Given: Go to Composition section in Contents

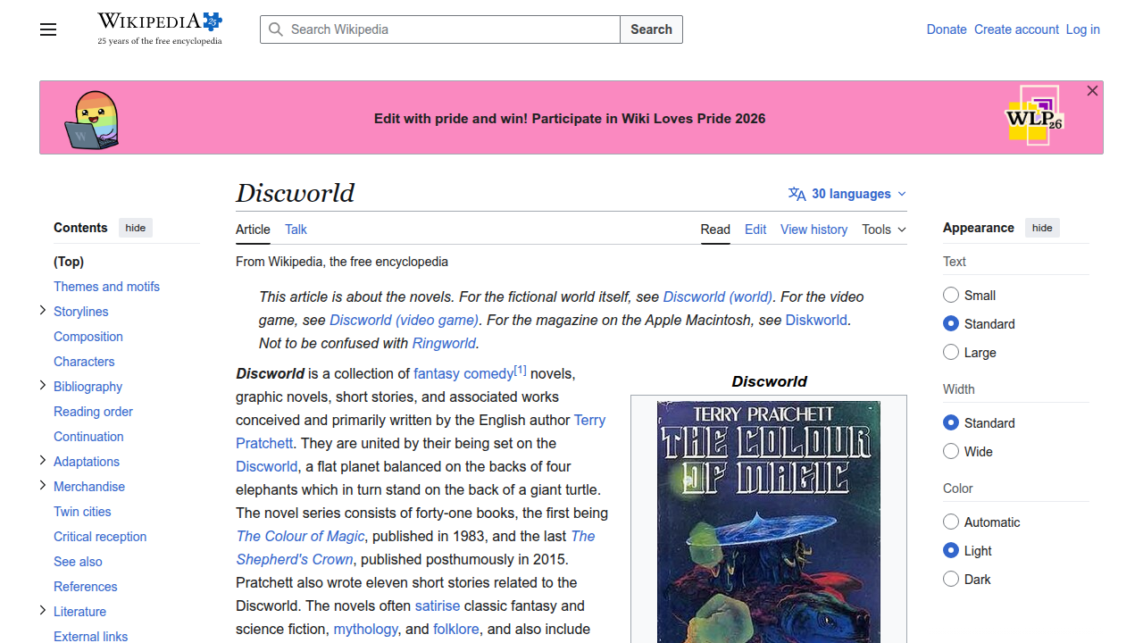Looking at the screenshot, I should click(88, 337).
